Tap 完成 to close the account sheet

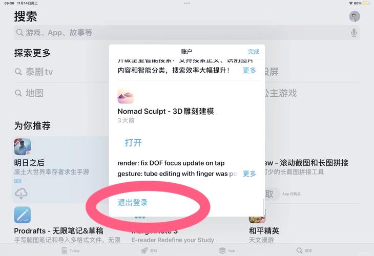253,52
